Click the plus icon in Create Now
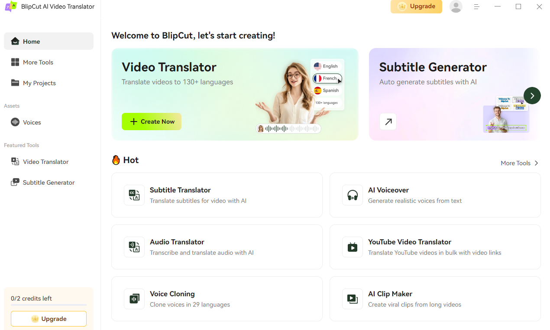550x330 pixels. click(x=134, y=122)
